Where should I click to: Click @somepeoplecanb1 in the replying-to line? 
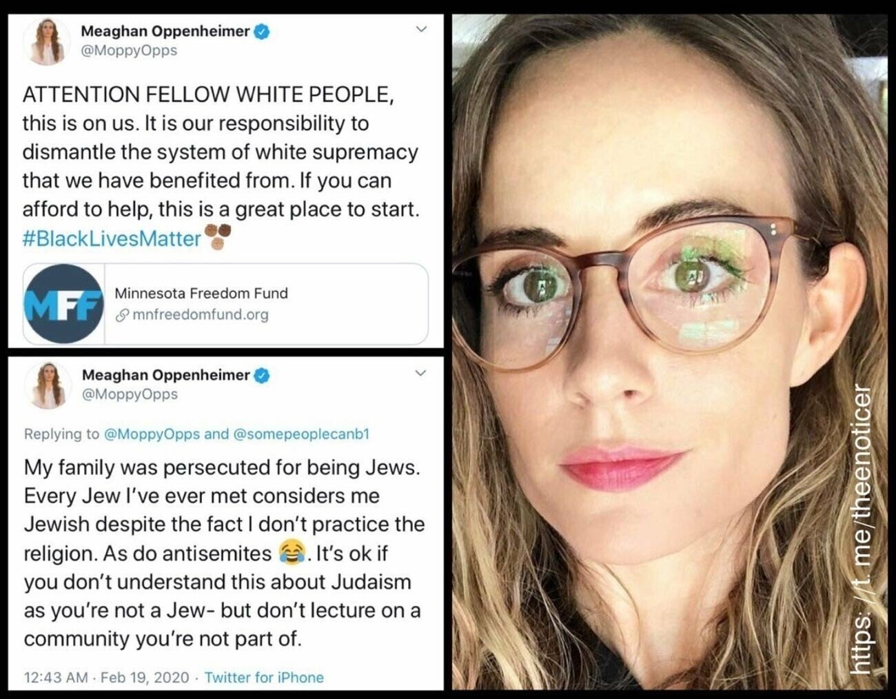pyautogui.click(x=302, y=434)
